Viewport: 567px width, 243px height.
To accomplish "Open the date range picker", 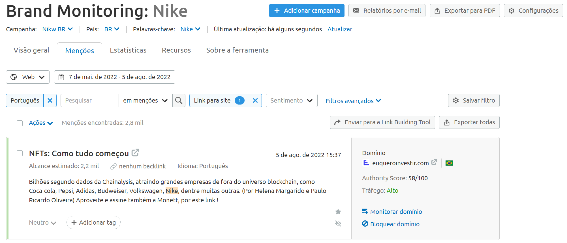I will (x=115, y=77).
